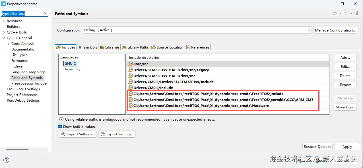The image size is (363, 168).
Task: Click Restore Defaults button
Action: pos(317,146)
